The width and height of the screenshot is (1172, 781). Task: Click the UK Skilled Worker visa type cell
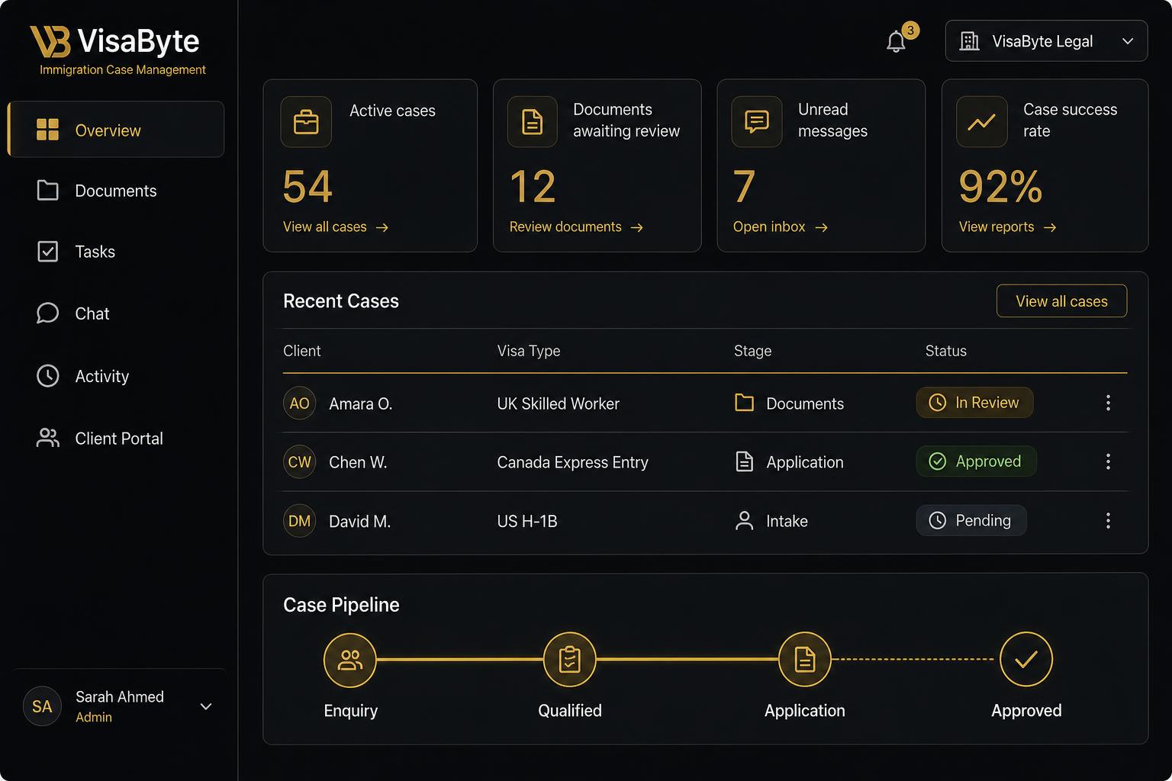point(559,403)
